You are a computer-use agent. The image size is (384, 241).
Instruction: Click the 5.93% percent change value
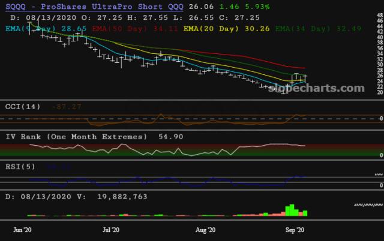256,6
